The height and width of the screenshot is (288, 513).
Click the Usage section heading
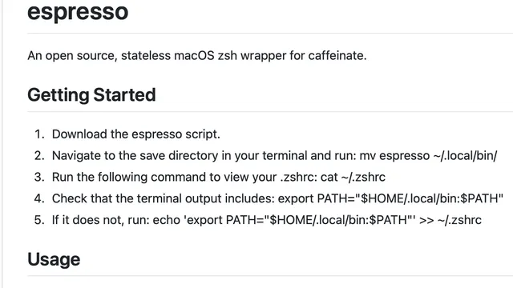54,259
